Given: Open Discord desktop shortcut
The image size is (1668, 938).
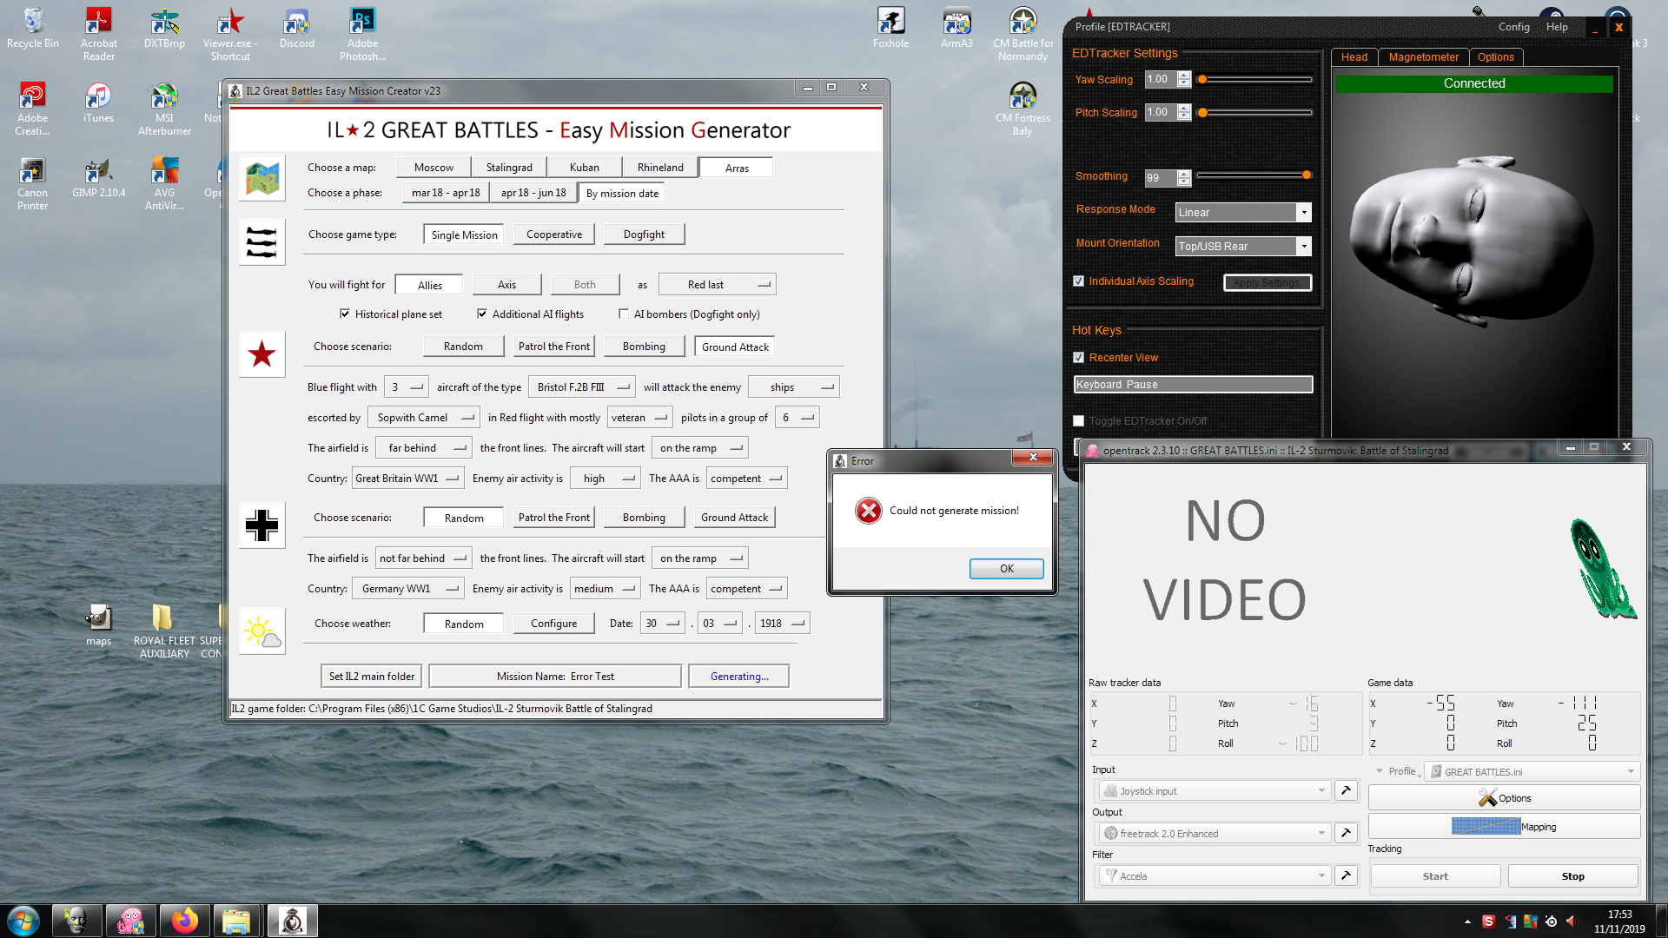Looking at the screenshot, I should pyautogui.click(x=296, y=29).
